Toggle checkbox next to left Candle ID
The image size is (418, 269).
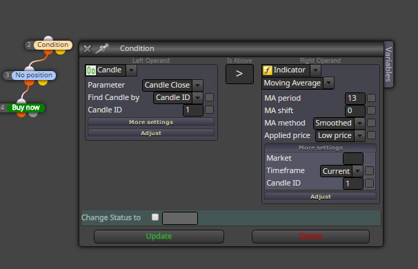[209, 110]
